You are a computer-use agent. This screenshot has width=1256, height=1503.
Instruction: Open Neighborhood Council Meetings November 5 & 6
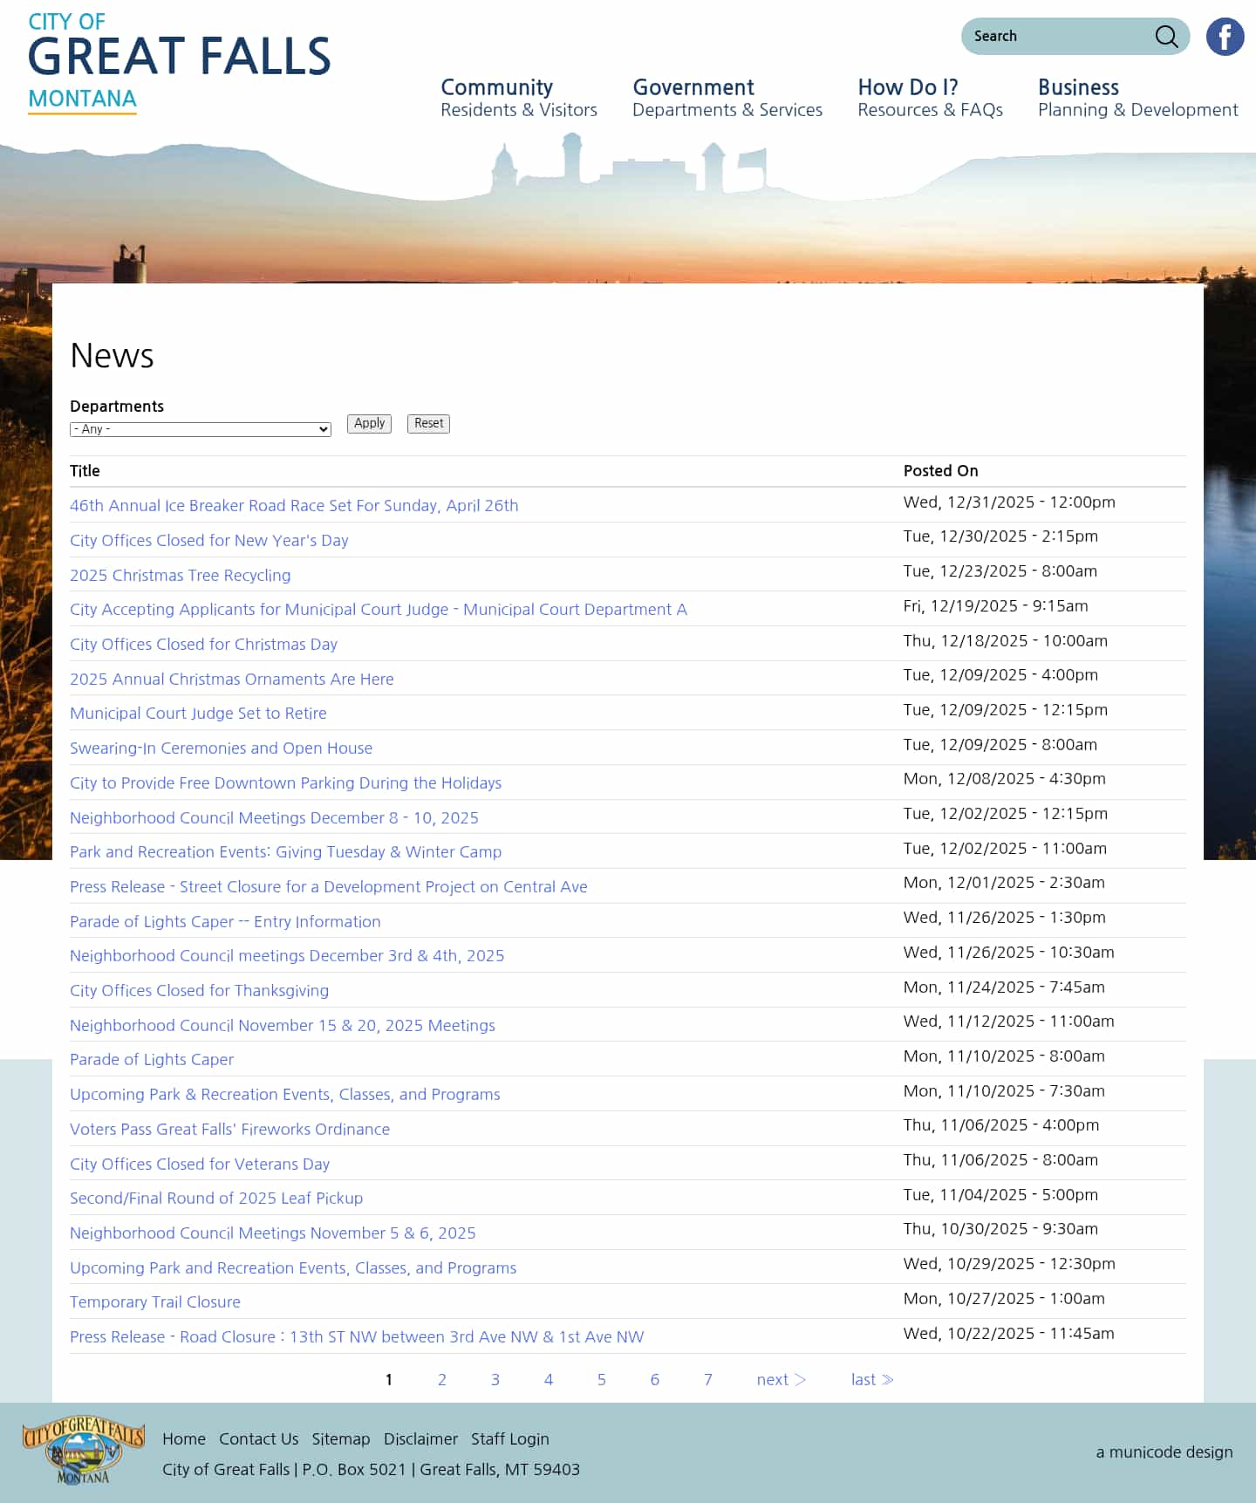(272, 1233)
